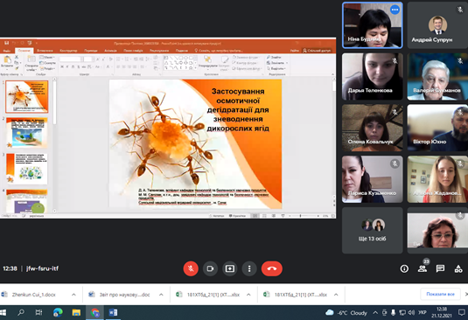468x320 pixels.
Task: Click 'Показати все' downloads button
Action: (440, 294)
